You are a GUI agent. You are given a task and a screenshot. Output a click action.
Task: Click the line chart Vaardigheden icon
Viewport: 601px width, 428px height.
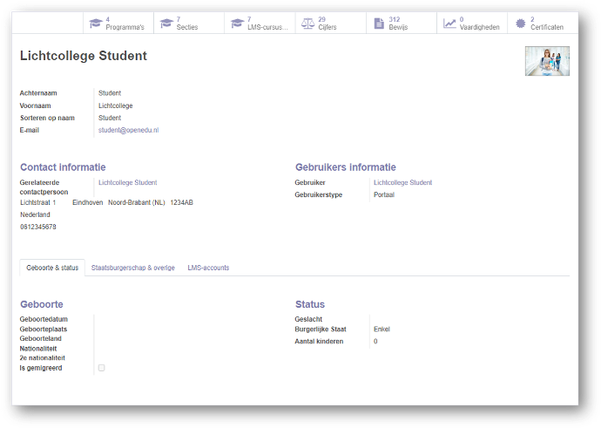tap(449, 23)
